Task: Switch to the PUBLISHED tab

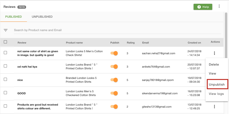Action: (13, 17)
